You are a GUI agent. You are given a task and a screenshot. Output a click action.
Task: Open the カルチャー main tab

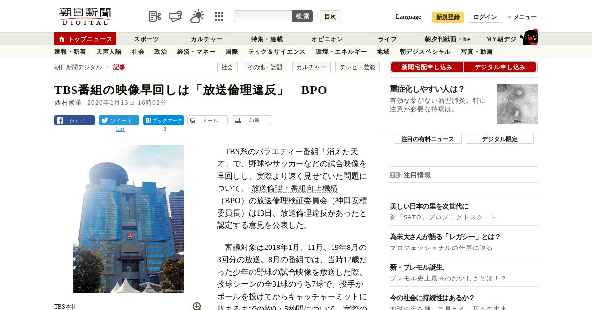(x=207, y=39)
